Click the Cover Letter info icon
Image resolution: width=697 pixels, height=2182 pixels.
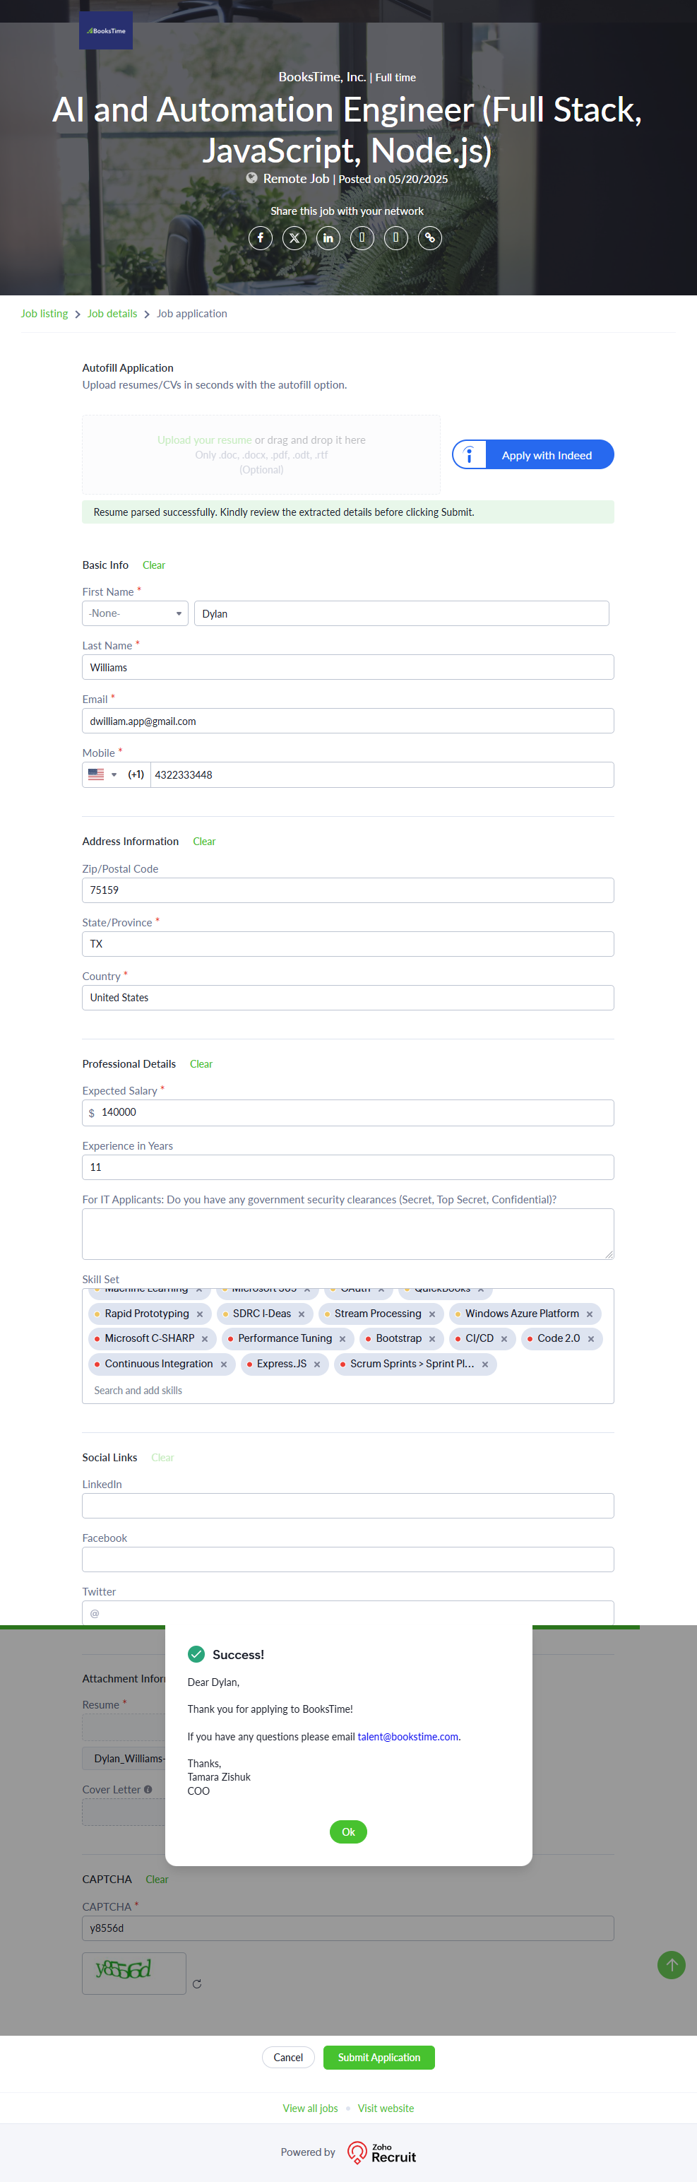148,1790
